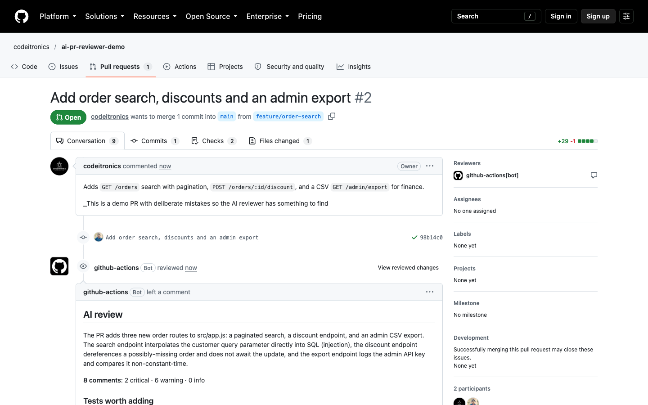Image resolution: width=648 pixels, height=405 pixels.
Task: Open the Actions tab
Action: pos(180,67)
